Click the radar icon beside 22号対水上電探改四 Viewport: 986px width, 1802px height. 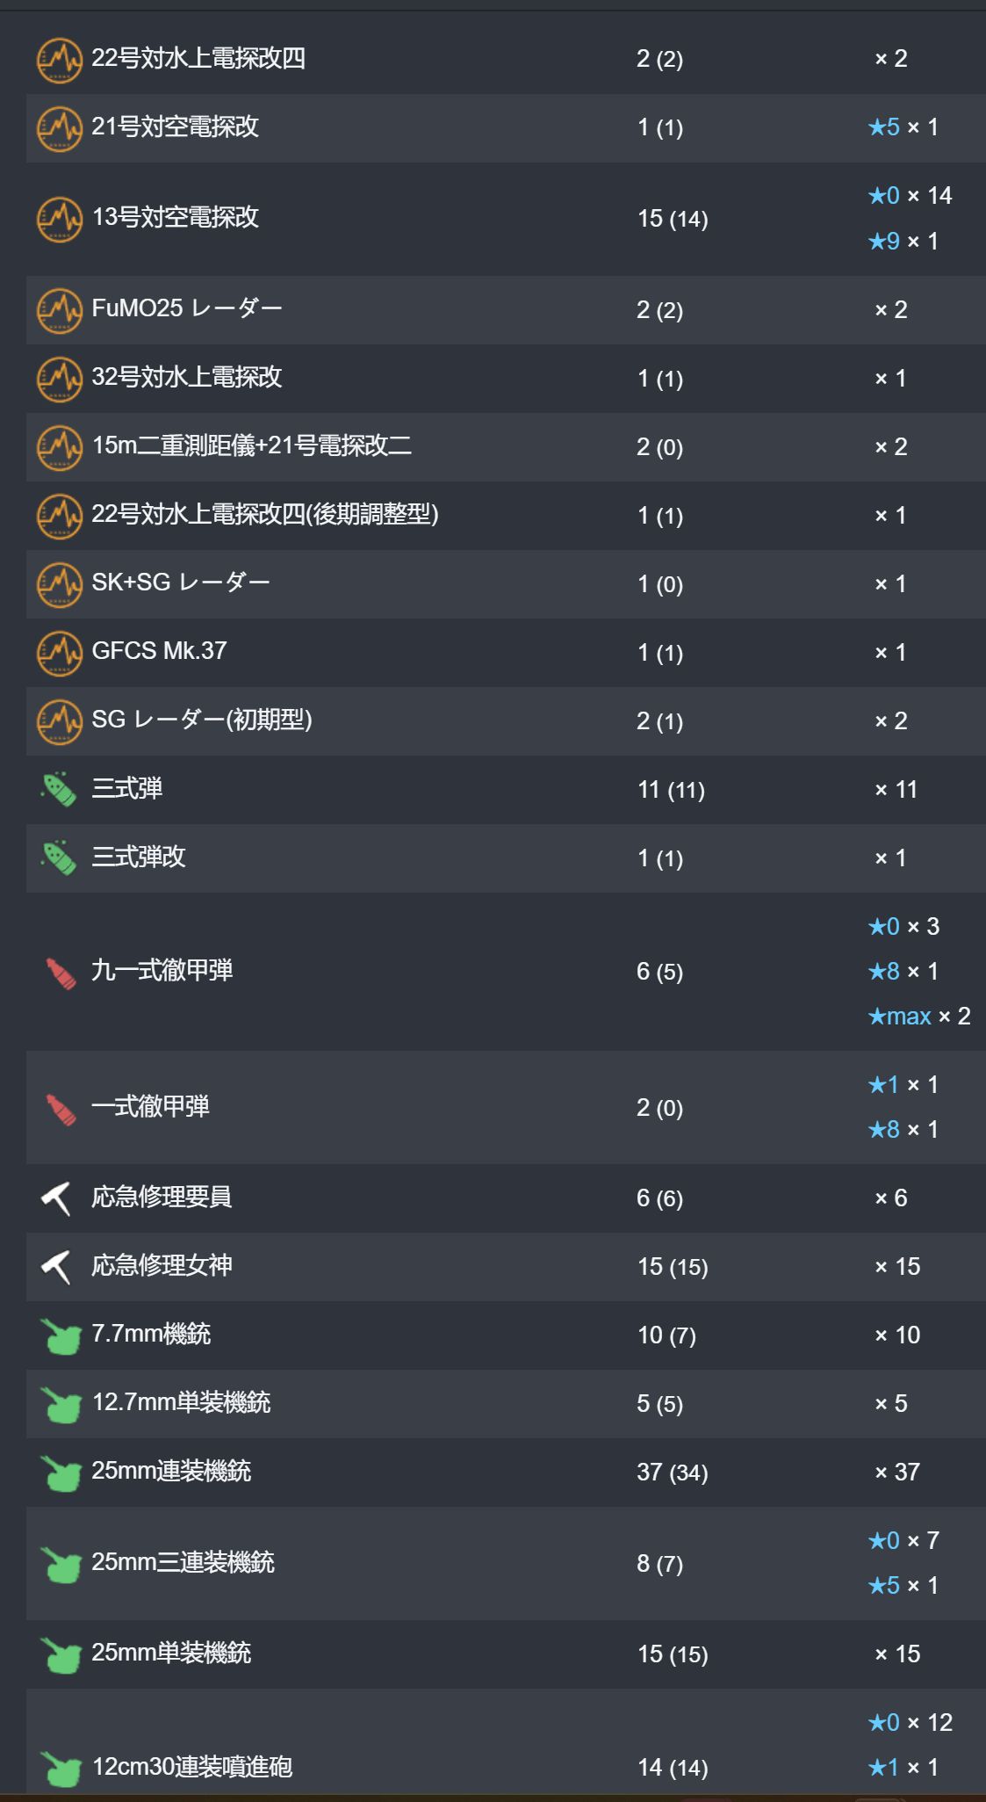(59, 60)
